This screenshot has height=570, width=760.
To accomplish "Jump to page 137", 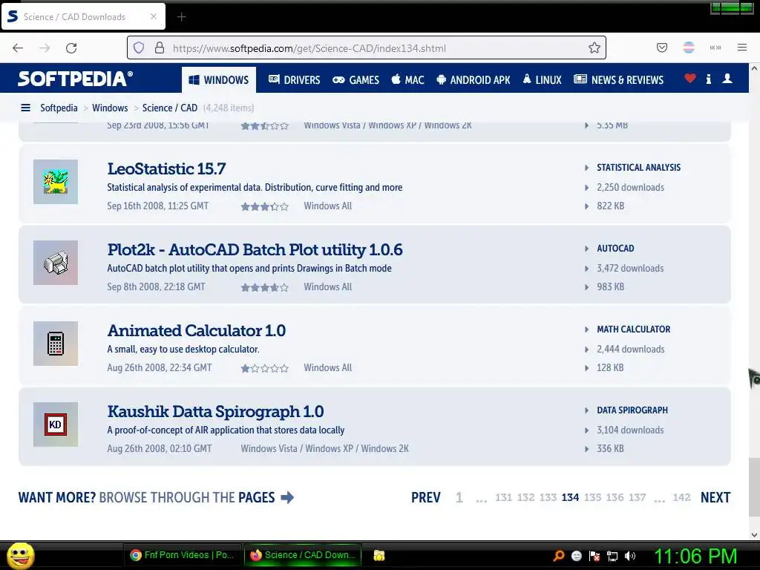I will (638, 497).
